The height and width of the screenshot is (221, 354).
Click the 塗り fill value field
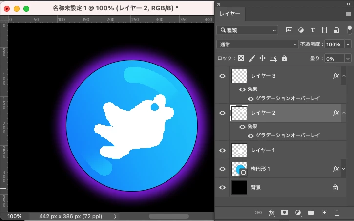click(334, 59)
